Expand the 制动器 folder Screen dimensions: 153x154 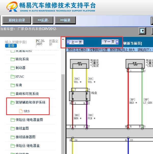(x=20, y=68)
